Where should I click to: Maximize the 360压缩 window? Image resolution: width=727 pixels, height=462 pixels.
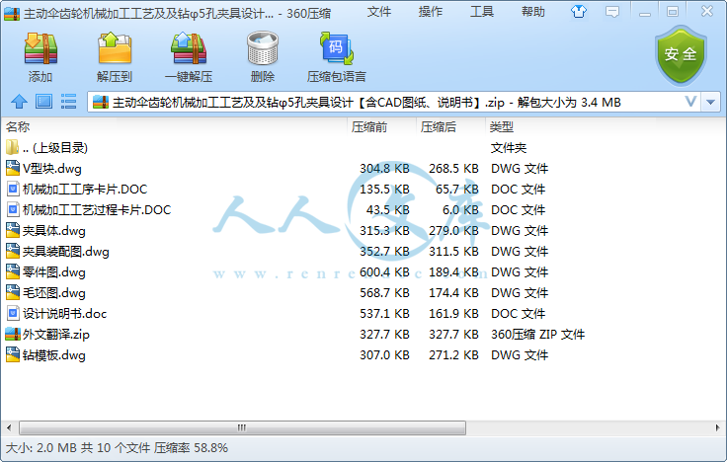[x=673, y=12]
